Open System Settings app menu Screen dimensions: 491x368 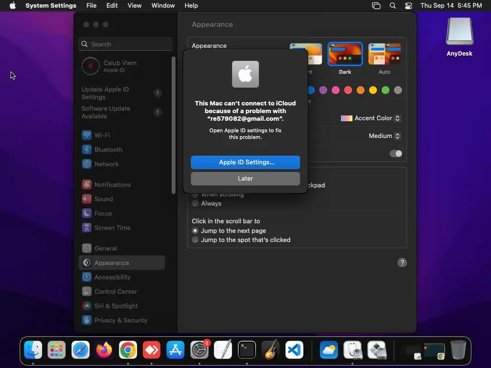click(x=51, y=6)
